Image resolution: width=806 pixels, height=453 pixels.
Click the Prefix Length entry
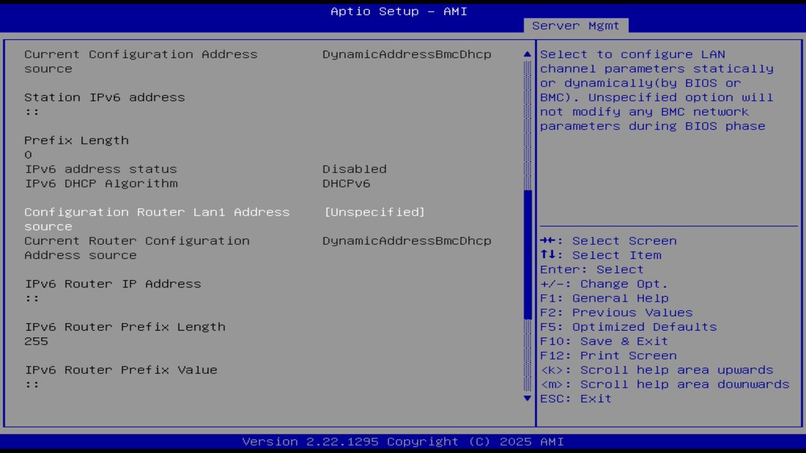coord(76,140)
